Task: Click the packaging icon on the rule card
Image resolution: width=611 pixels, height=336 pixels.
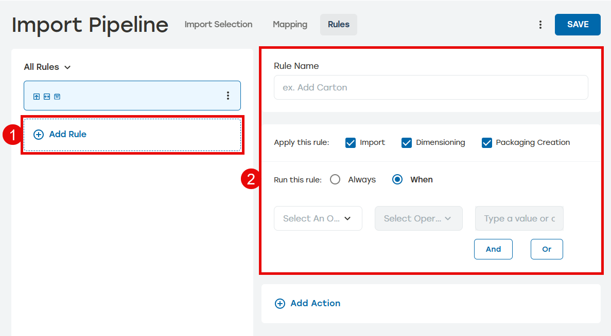Action: pyautogui.click(x=57, y=97)
